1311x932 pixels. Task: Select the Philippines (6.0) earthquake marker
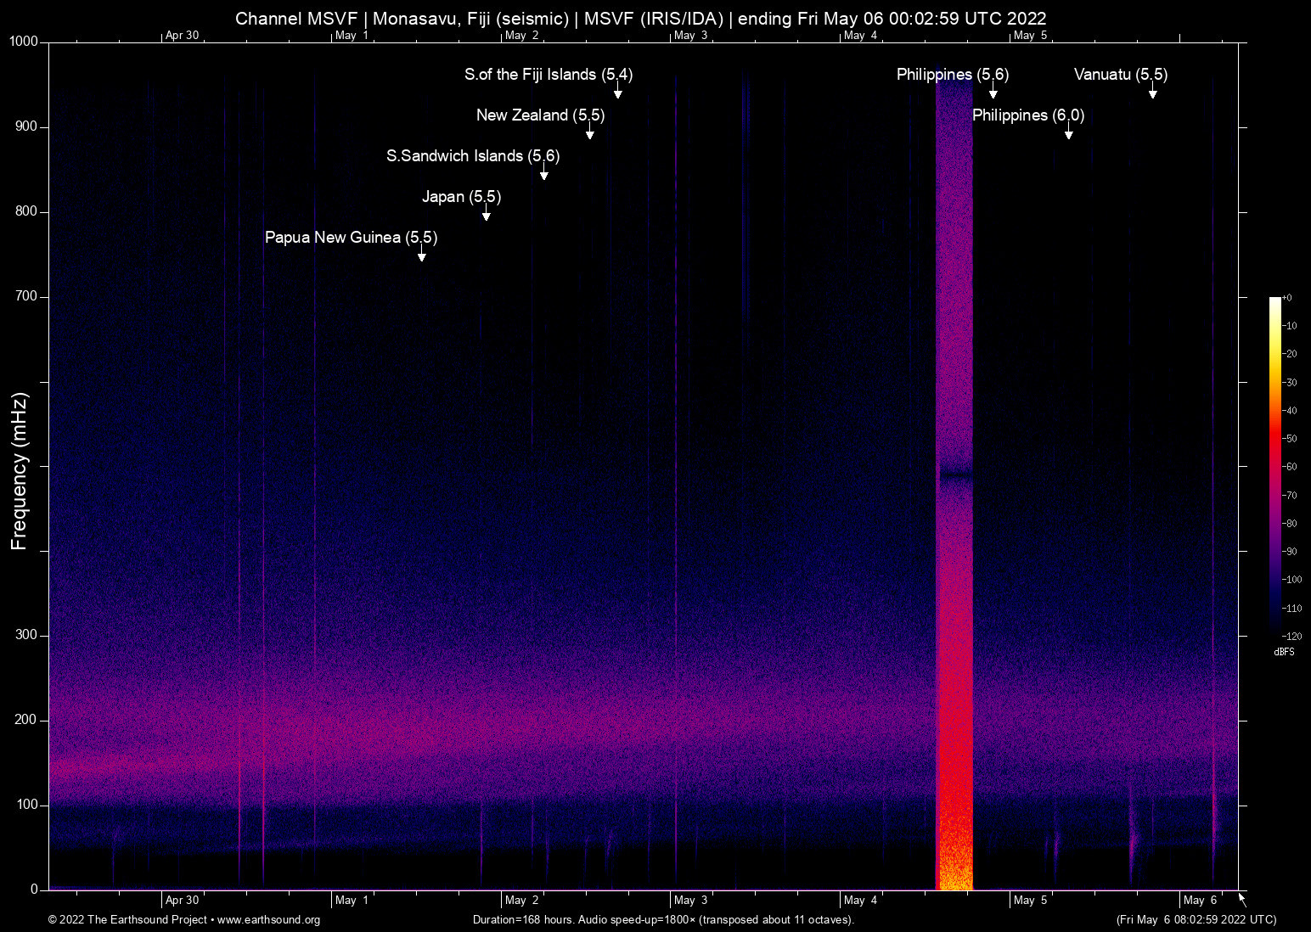pos(1028,115)
